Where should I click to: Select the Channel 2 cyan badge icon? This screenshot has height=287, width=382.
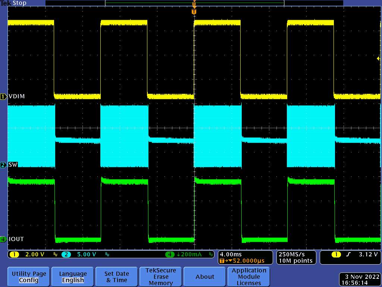(66, 254)
